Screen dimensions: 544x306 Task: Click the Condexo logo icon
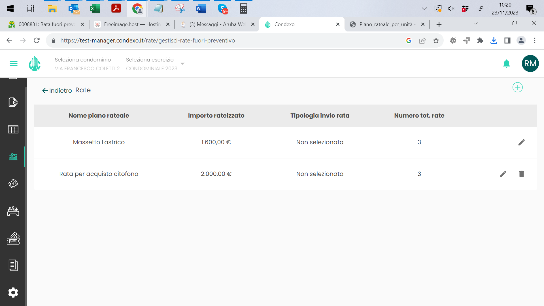[x=35, y=63]
